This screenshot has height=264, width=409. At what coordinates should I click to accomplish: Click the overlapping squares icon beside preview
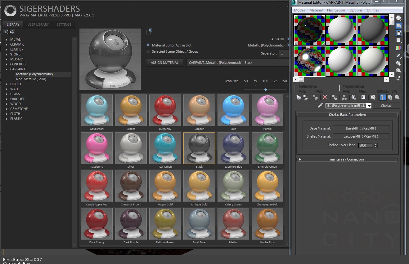(x=149, y=31)
